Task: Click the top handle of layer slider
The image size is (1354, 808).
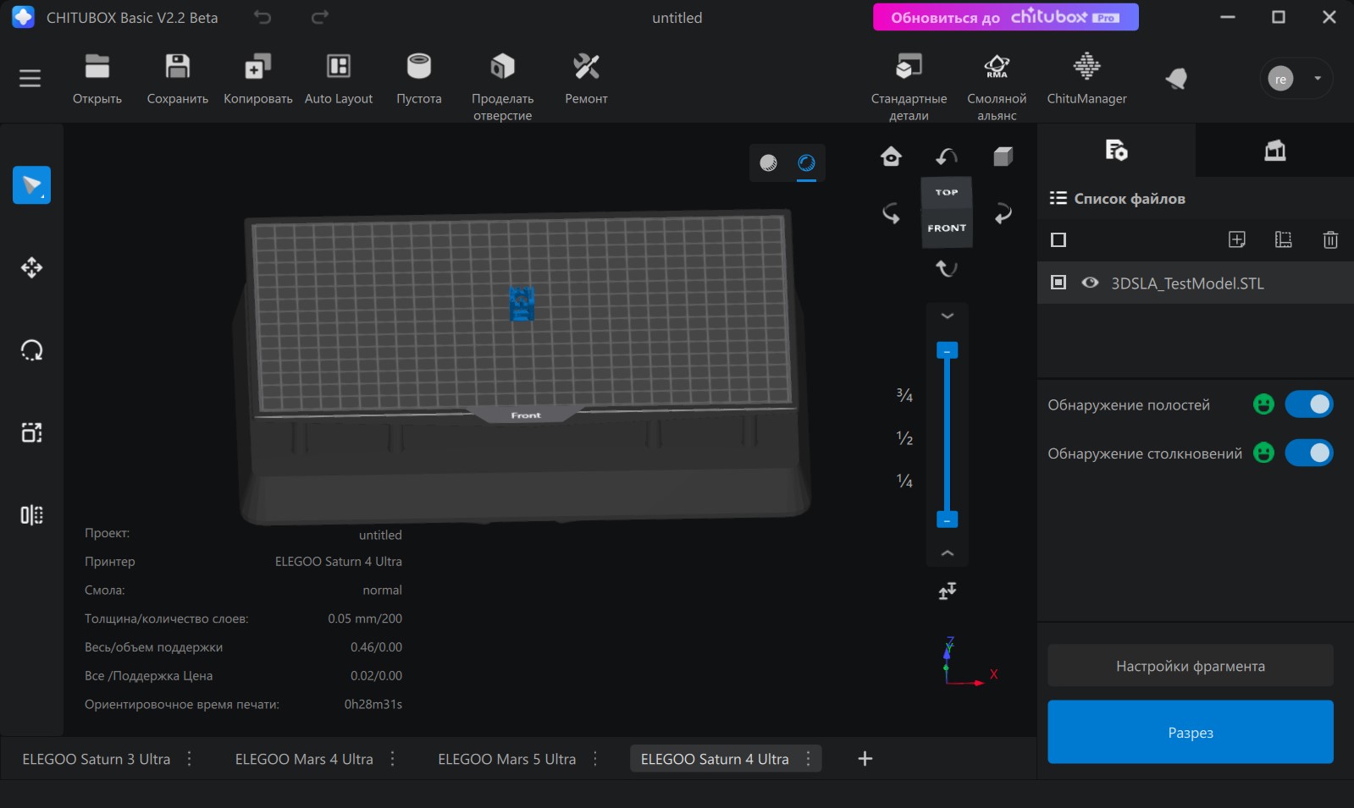Action: pyautogui.click(x=947, y=350)
